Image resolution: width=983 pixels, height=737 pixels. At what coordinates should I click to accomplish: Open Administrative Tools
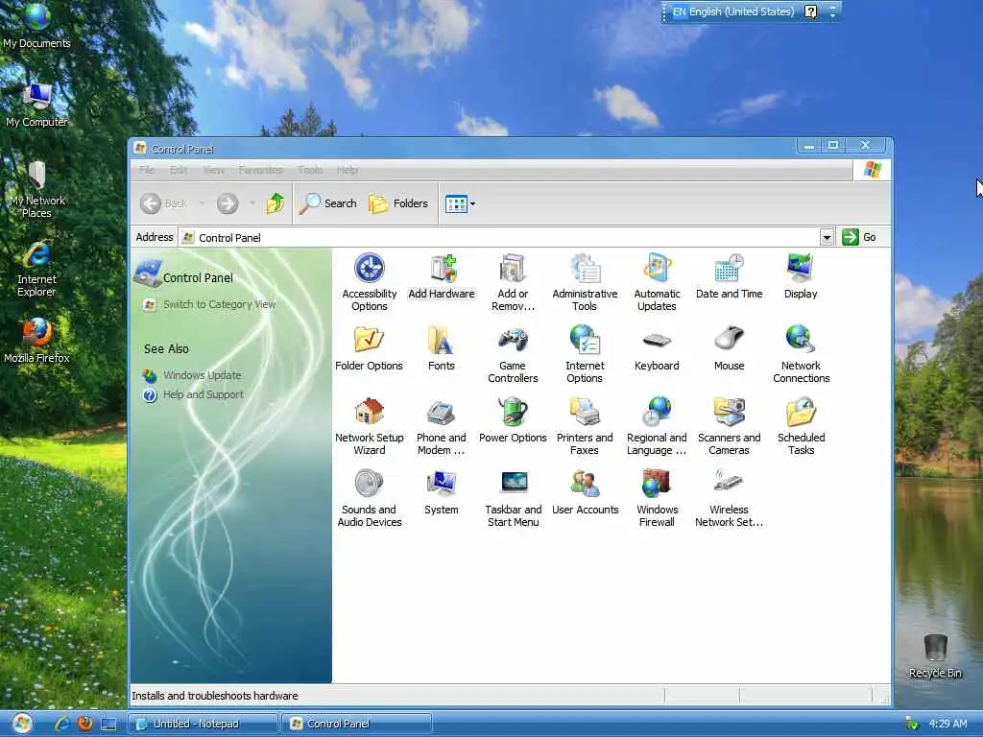(585, 281)
